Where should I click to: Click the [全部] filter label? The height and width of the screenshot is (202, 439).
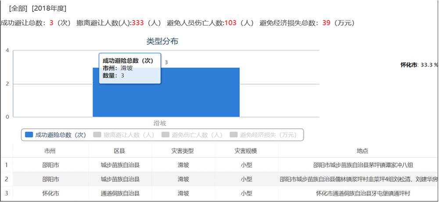point(19,8)
